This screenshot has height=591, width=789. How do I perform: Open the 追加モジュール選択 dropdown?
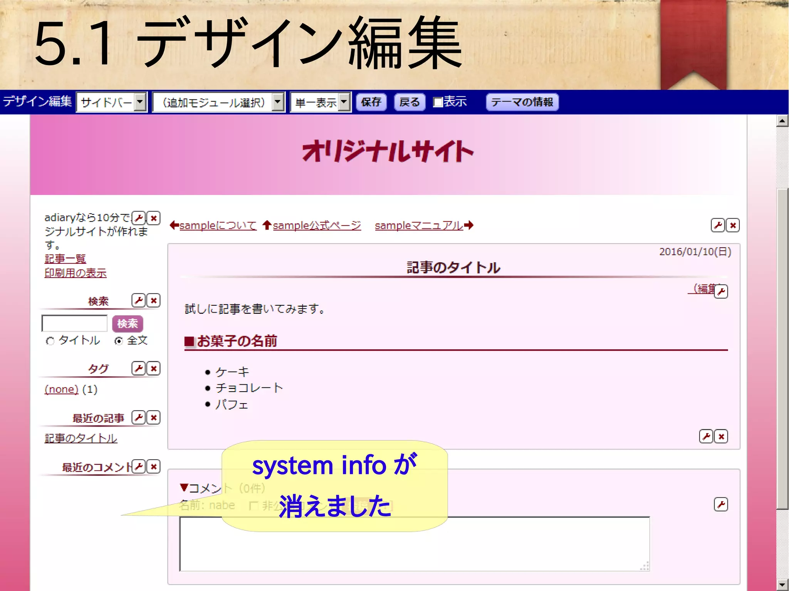(219, 102)
